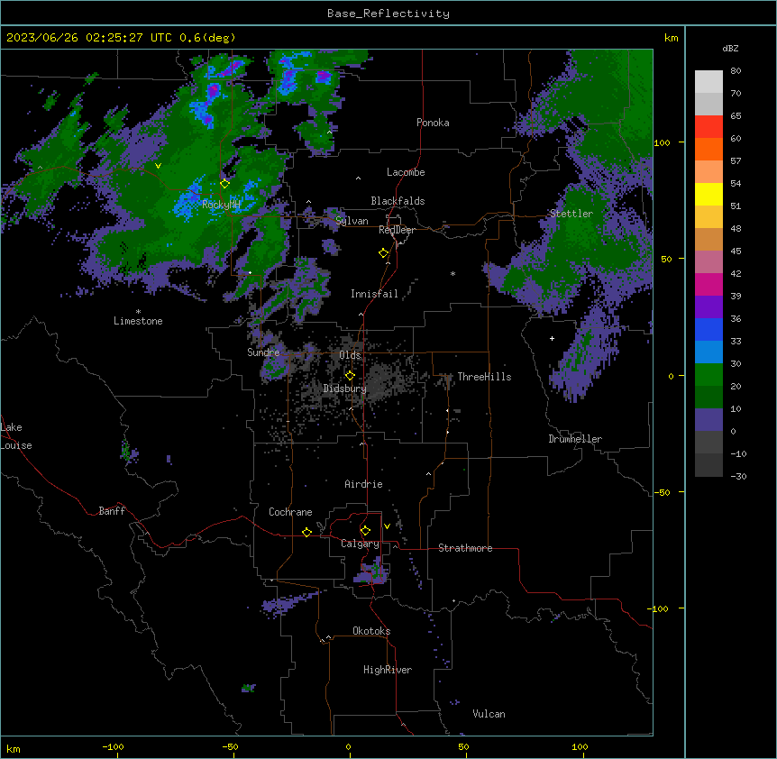777x759 pixels.
Task: Click the Drumheller label
Action: [x=575, y=439]
